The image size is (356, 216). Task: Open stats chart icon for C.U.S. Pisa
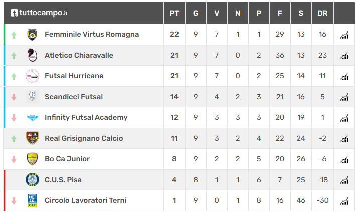tap(344, 180)
